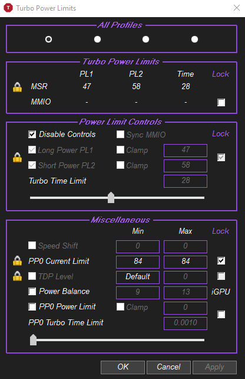This screenshot has width=245, height=379.
Task: Click the Turbo Time Limit label
Action: click(x=57, y=181)
